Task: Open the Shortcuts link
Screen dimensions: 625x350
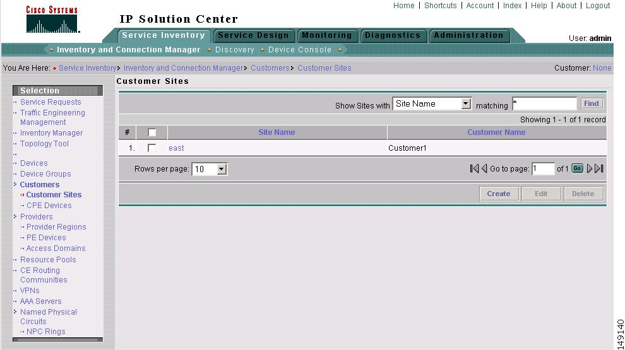Action: tap(441, 6)
